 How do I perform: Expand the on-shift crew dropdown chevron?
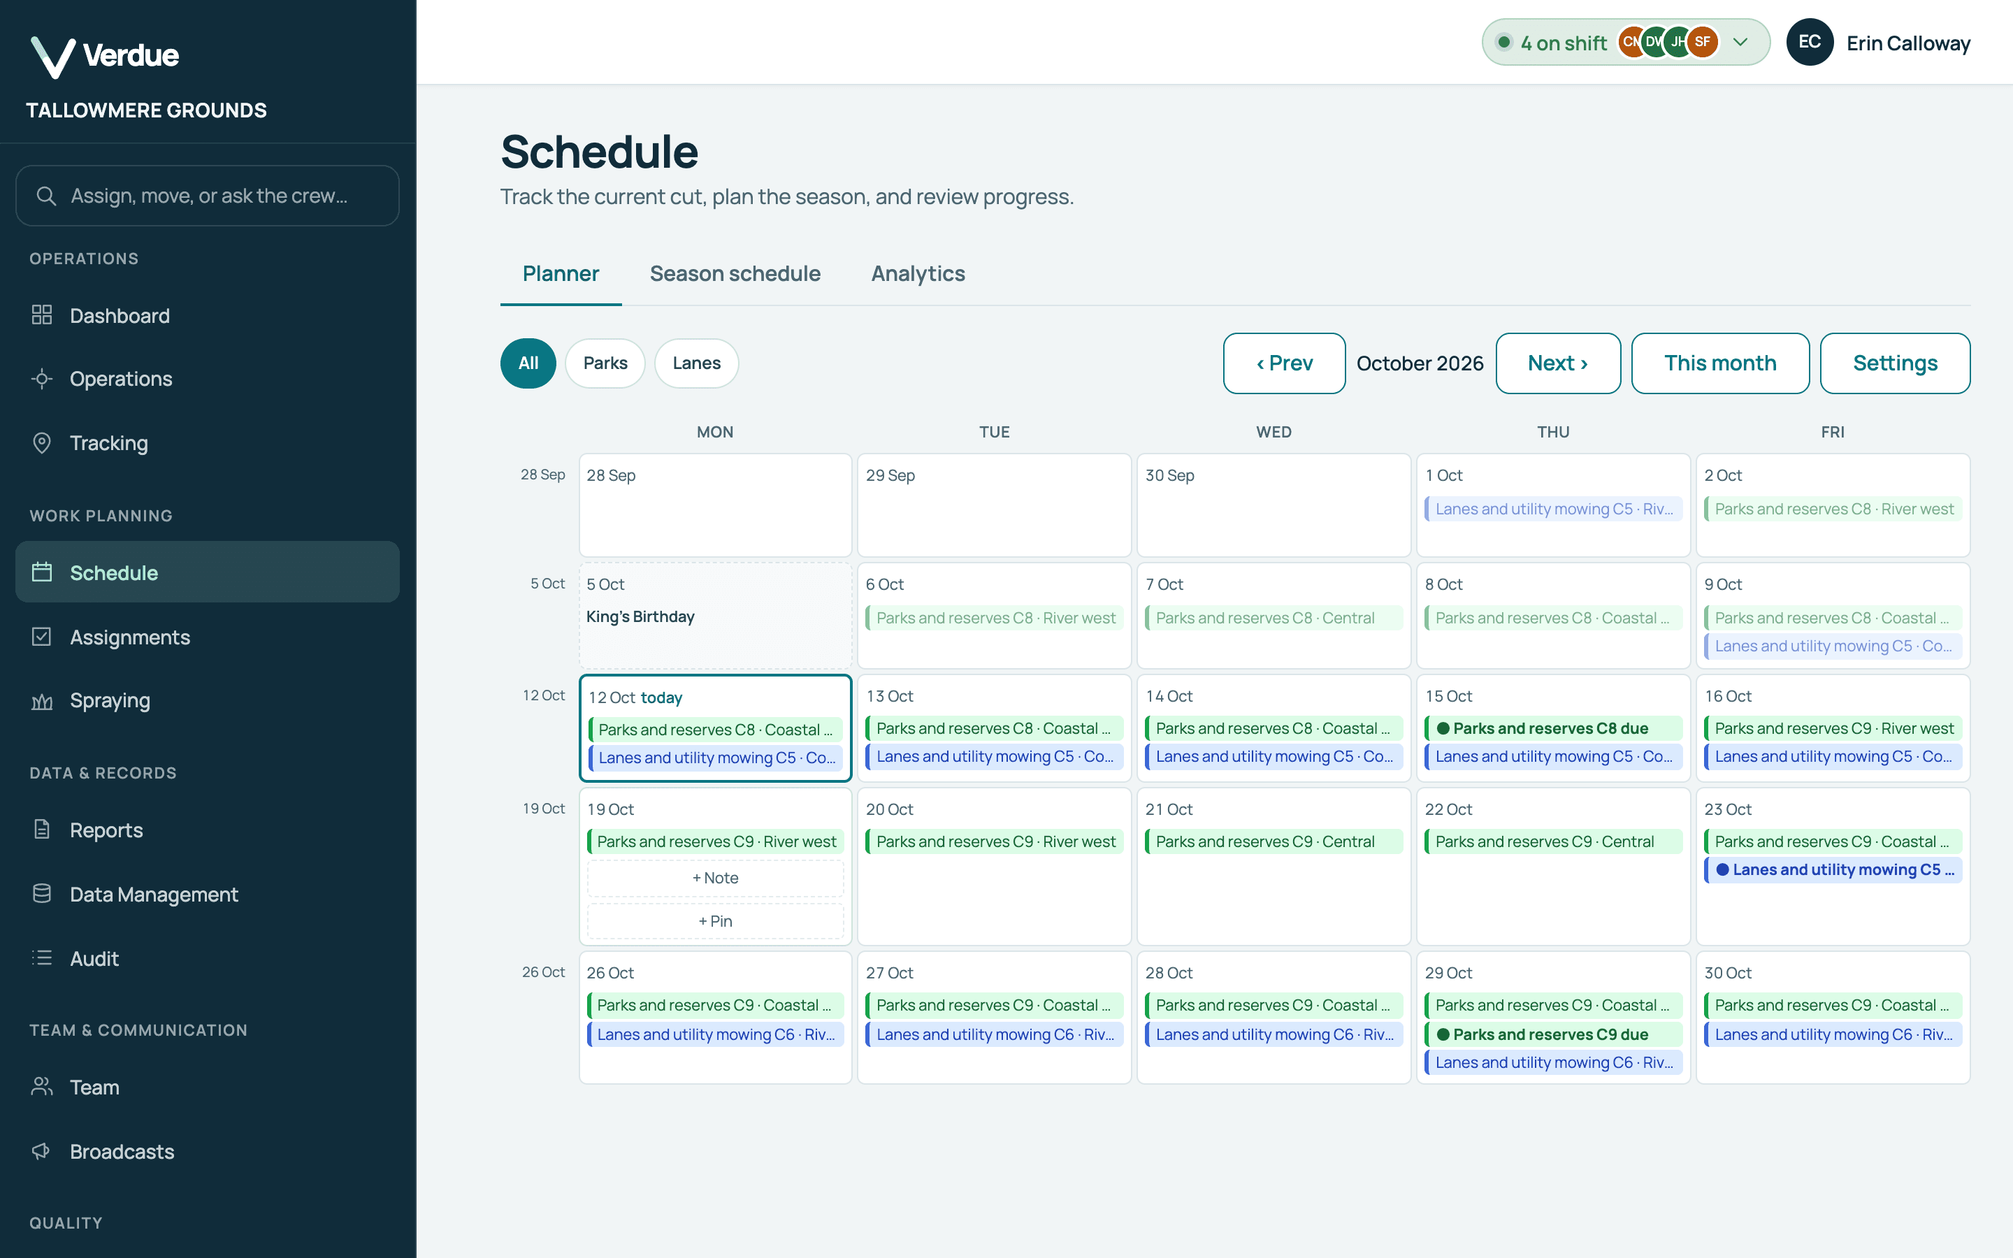click(1740, 42)
